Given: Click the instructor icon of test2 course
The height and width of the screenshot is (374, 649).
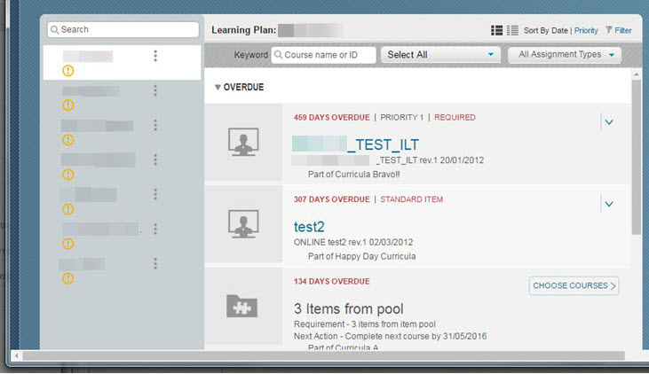Looking at the screenshot, I should pyautogui.click(x=243, y=223).
